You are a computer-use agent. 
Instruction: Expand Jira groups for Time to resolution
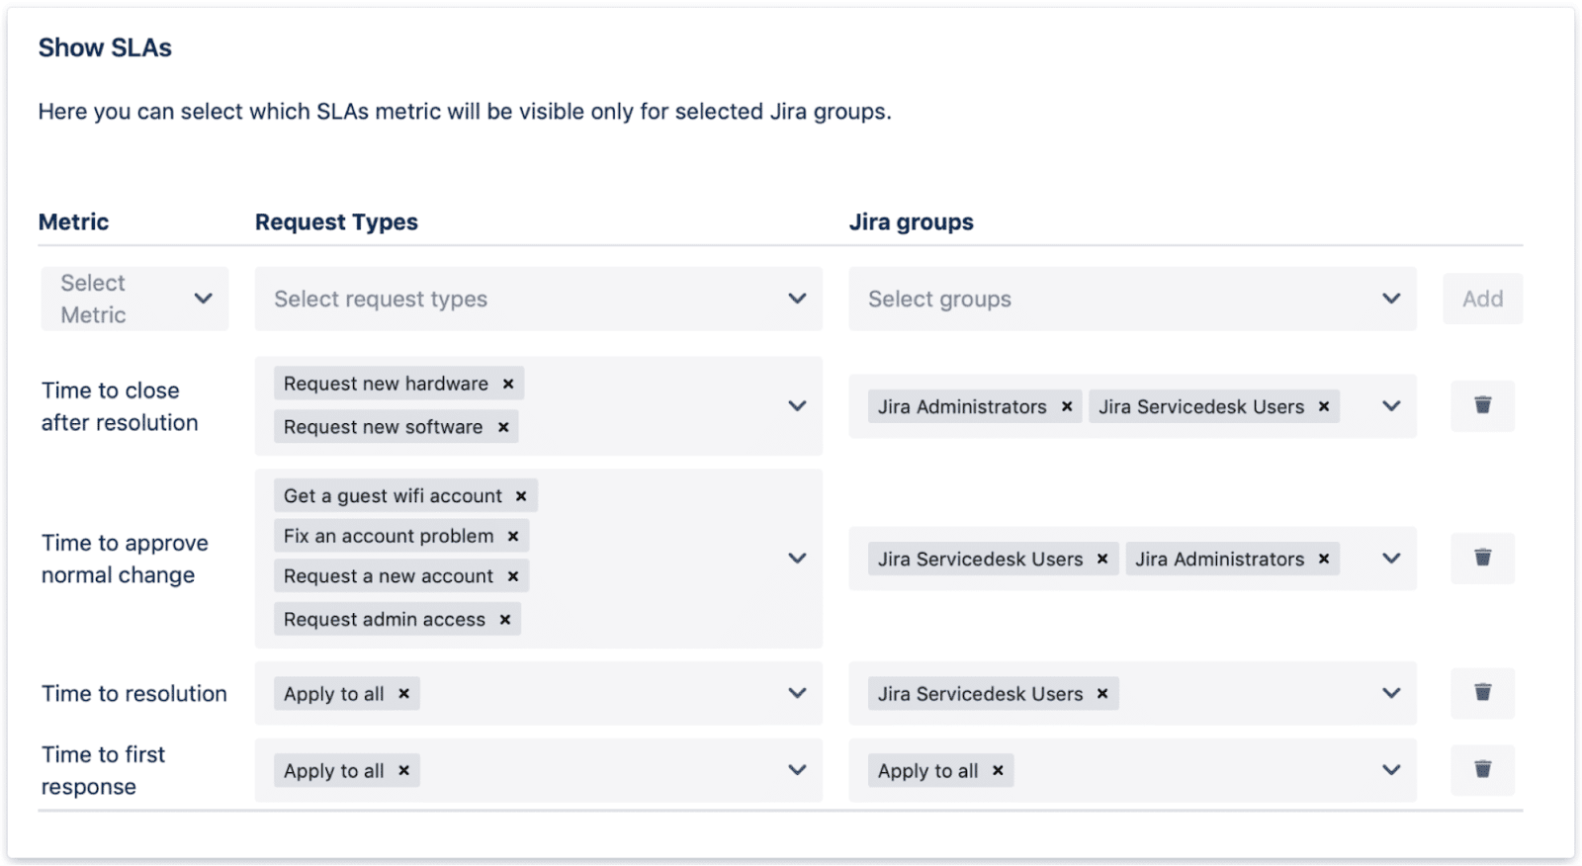point(1391,693)
